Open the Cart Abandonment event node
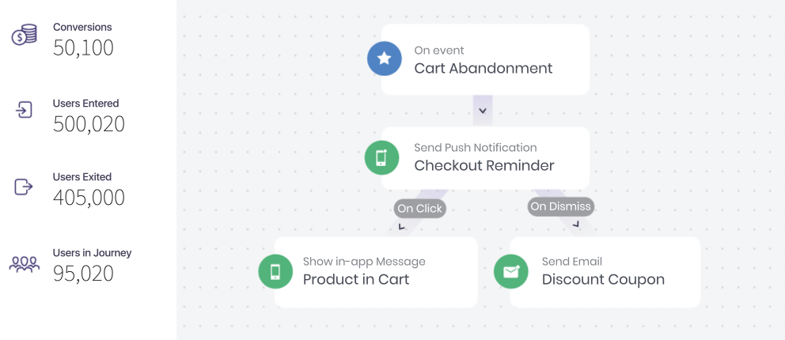The height and width of the screenshot is (340, 785). pyautogui.click(x=485, y=59)
